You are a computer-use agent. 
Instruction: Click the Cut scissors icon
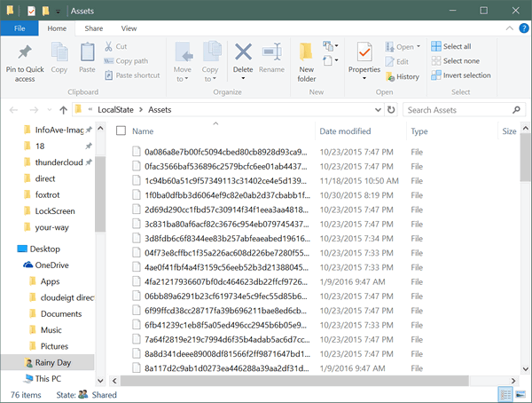click(108, 46)
